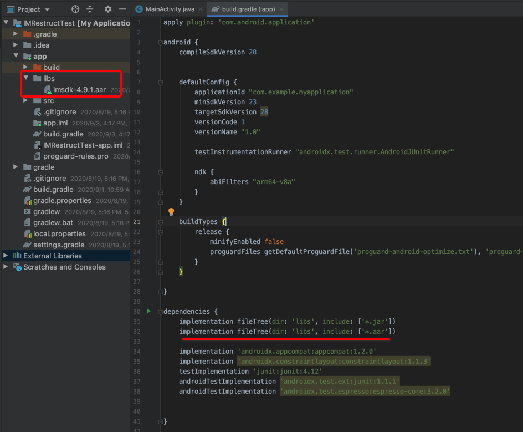Click the locate/select opened file target icon
The width and height of the screenshot is (523, 432).
coord(75,9)
